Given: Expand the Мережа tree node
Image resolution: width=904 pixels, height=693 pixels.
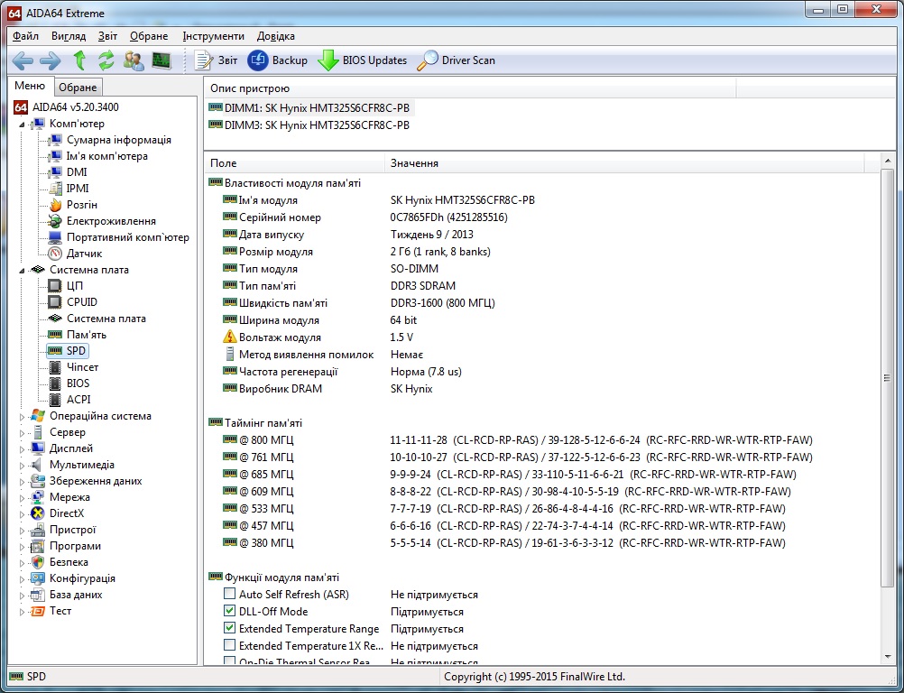Looking at the screenshot, I should coord(22,497).
